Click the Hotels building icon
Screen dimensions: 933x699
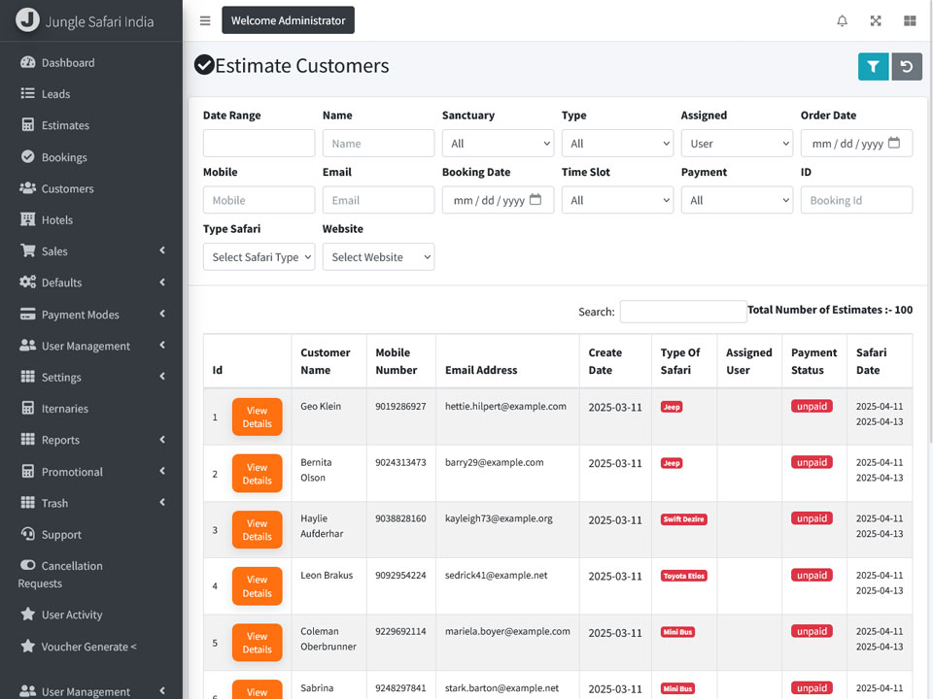[27, 219]
